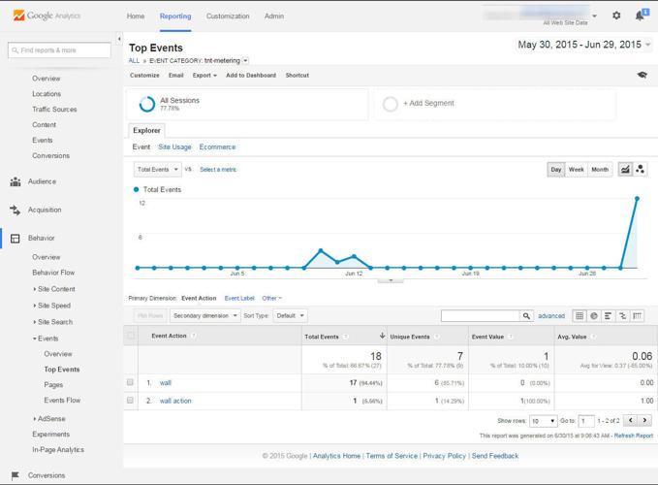Click the notifications bell icon
The image size is (658, 485).
(640, 16)
